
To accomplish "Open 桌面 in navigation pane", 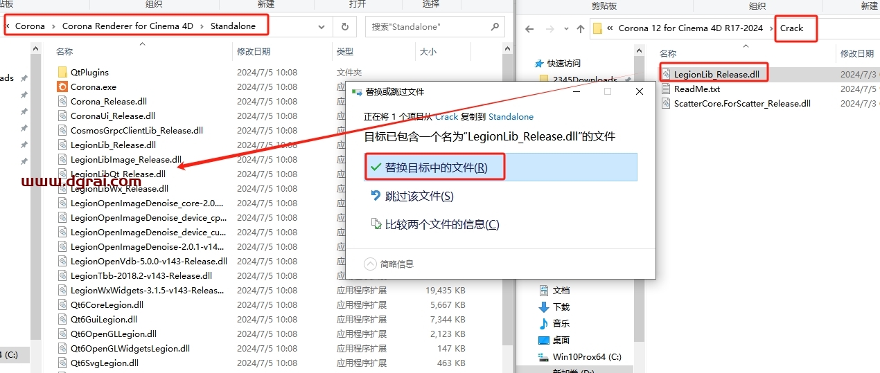I will 561,340.
